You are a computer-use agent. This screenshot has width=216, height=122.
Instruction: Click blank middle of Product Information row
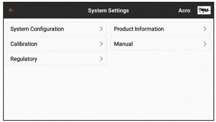[183, 29]
